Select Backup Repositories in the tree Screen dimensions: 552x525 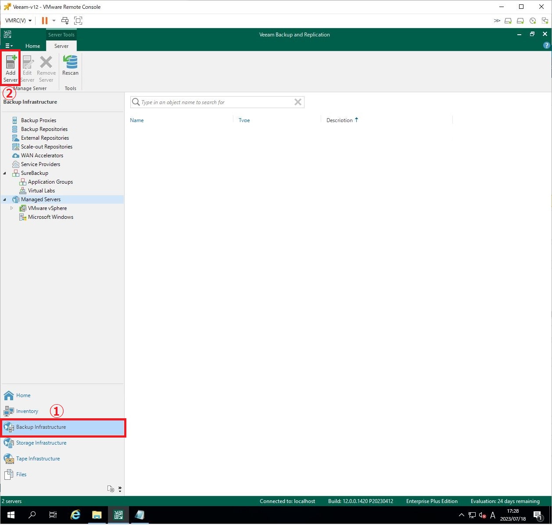point(44,129)
